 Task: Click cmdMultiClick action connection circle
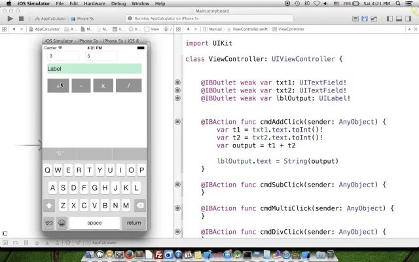[x=177, y=208]
